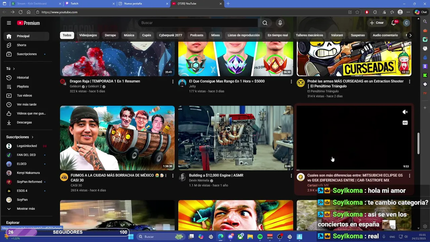Open liked videos (Videos que me gus...)
430x242 pixels.
pyautogui.click(x=27, y=114)
